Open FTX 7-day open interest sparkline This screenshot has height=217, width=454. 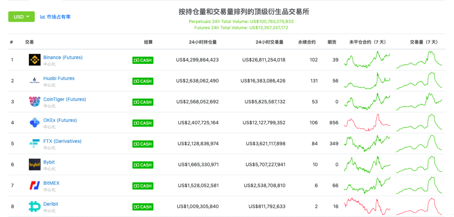point(367,144)
